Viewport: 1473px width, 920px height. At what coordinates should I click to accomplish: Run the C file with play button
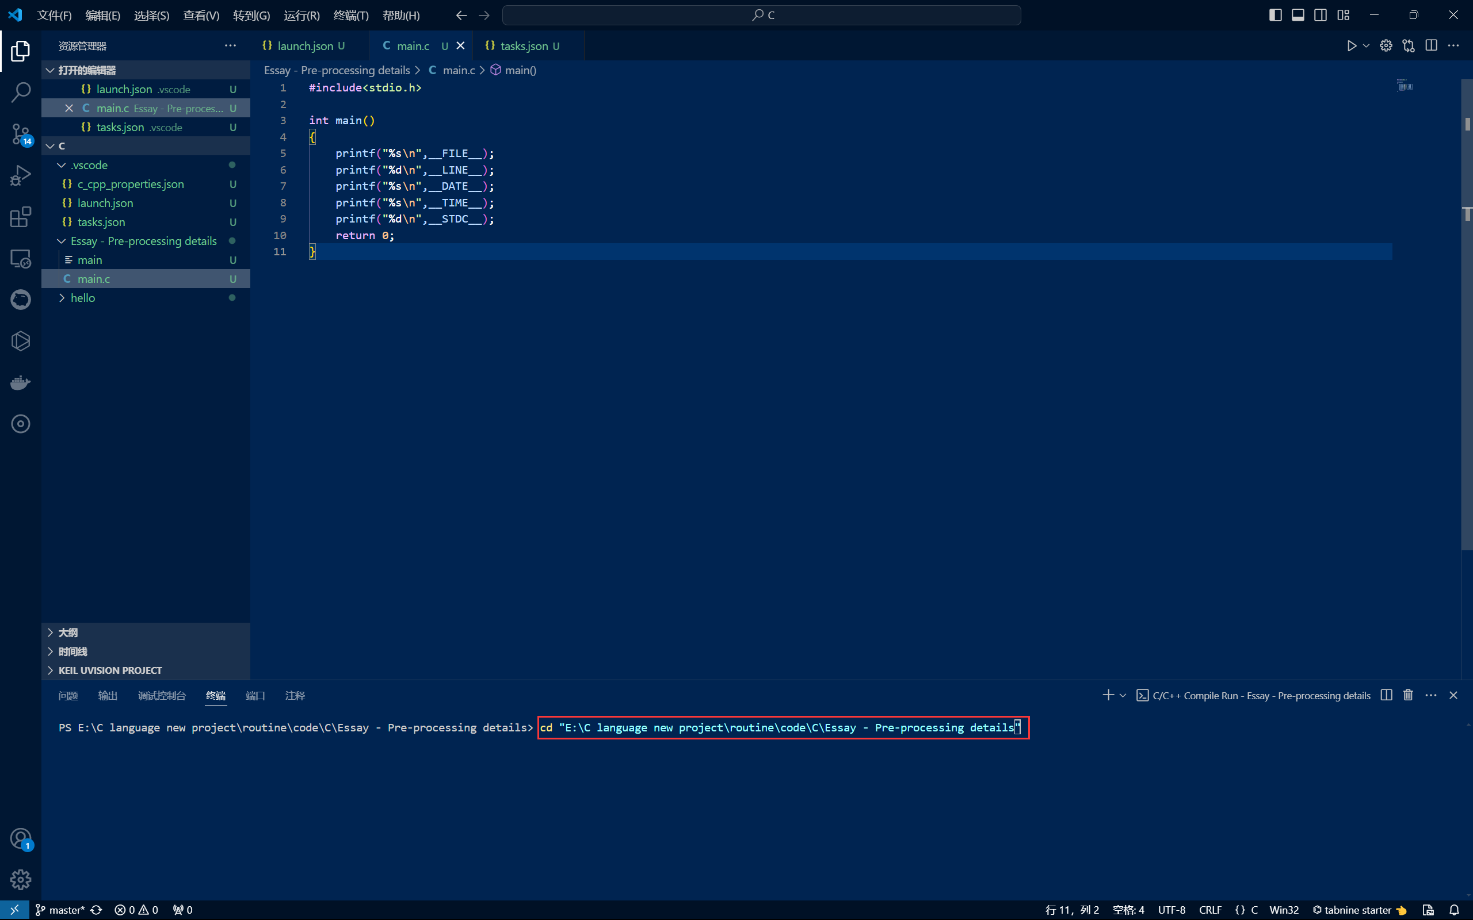click(x=1351, y=45)
